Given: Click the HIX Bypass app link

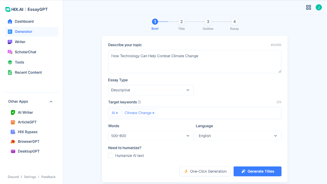Looking at the screenshot, I should (x=28, y=132).
